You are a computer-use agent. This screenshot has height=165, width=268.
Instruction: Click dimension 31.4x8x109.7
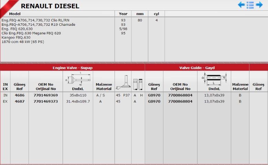[78, 101]
